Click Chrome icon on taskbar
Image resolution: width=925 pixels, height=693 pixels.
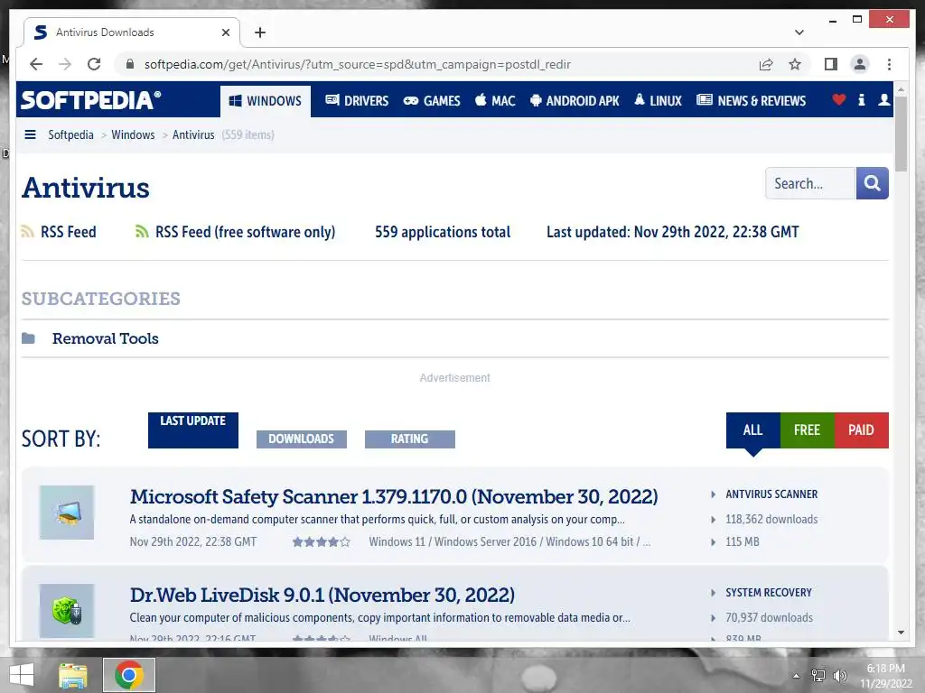click(129, 675)
